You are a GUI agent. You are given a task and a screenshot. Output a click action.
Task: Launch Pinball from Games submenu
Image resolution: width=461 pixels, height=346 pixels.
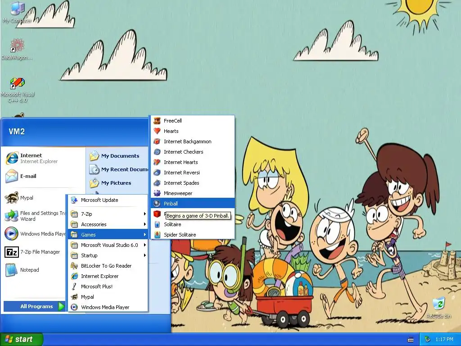pos(193,204)
